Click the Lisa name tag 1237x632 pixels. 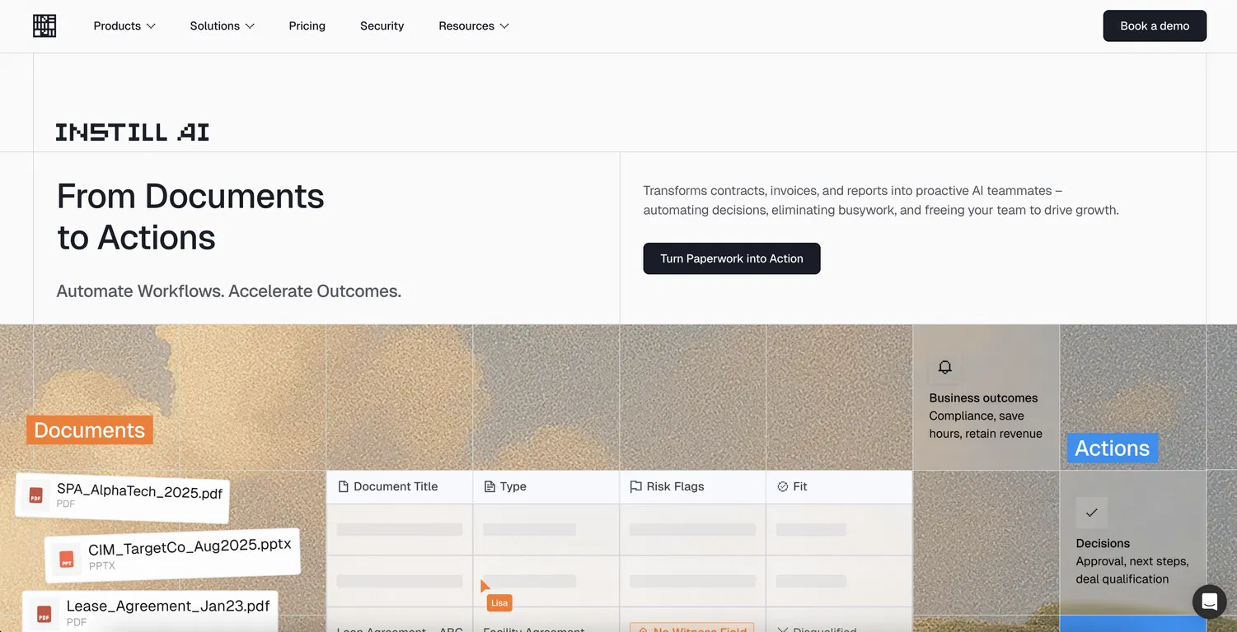(x=499, y=603)
